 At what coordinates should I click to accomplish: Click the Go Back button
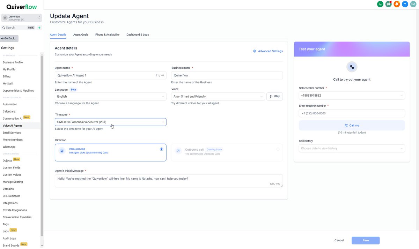8,38
